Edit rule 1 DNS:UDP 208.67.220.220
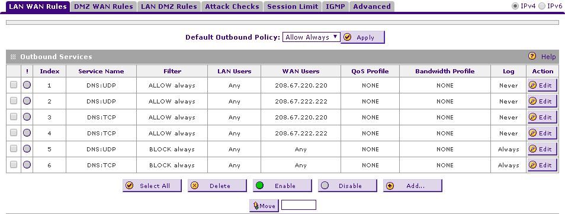This screenshot has height=214, width=565. tap(542, 85)
